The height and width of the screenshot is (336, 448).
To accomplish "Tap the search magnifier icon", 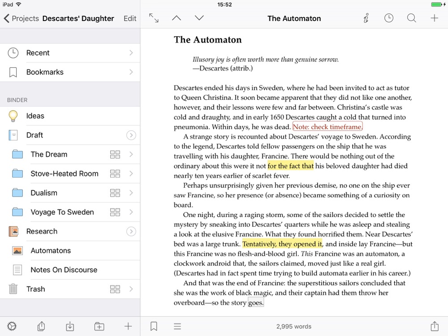I will [x=411, y=18].
